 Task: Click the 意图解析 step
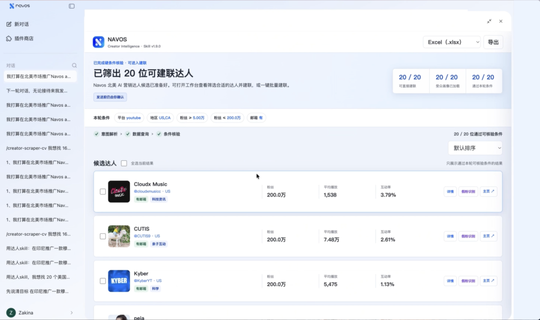[106, 134]
